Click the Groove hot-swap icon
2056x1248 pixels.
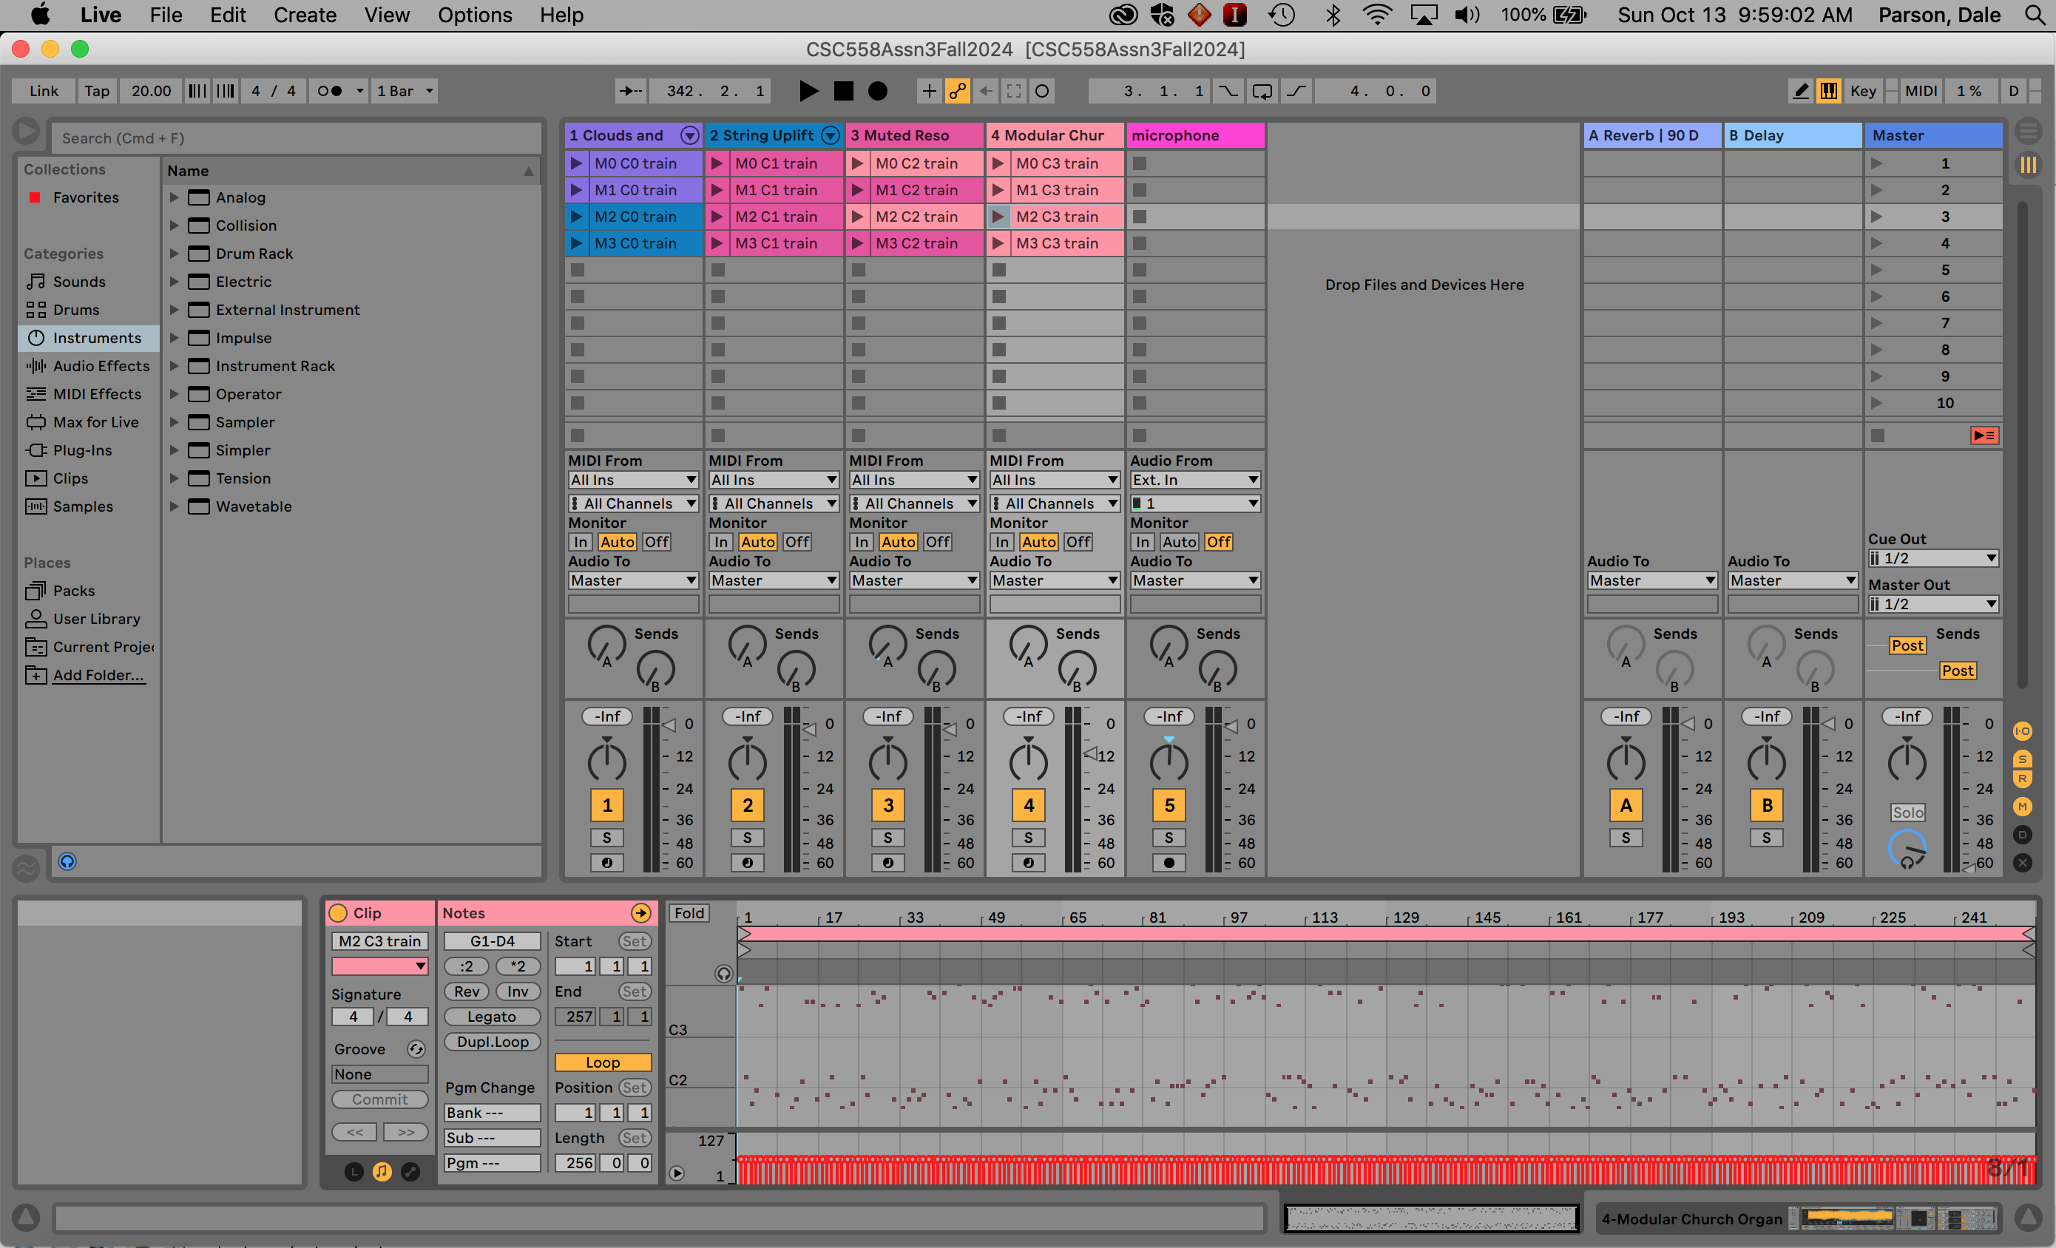(x=416, y=1049)
